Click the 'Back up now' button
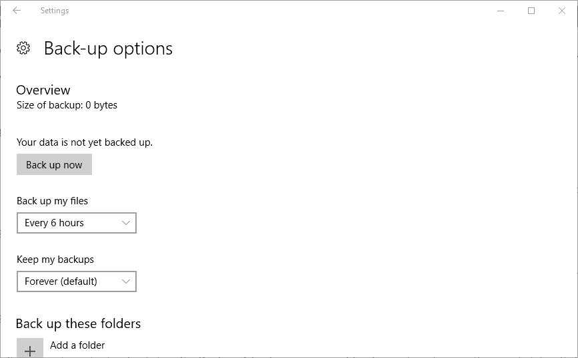This screenshot has width=578, height=358. (x=54, y=165)
